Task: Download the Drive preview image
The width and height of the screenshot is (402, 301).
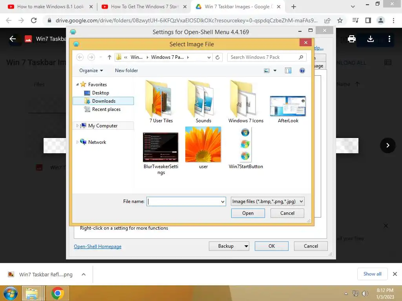Action: pyautogui.click(x=370, y=39)
